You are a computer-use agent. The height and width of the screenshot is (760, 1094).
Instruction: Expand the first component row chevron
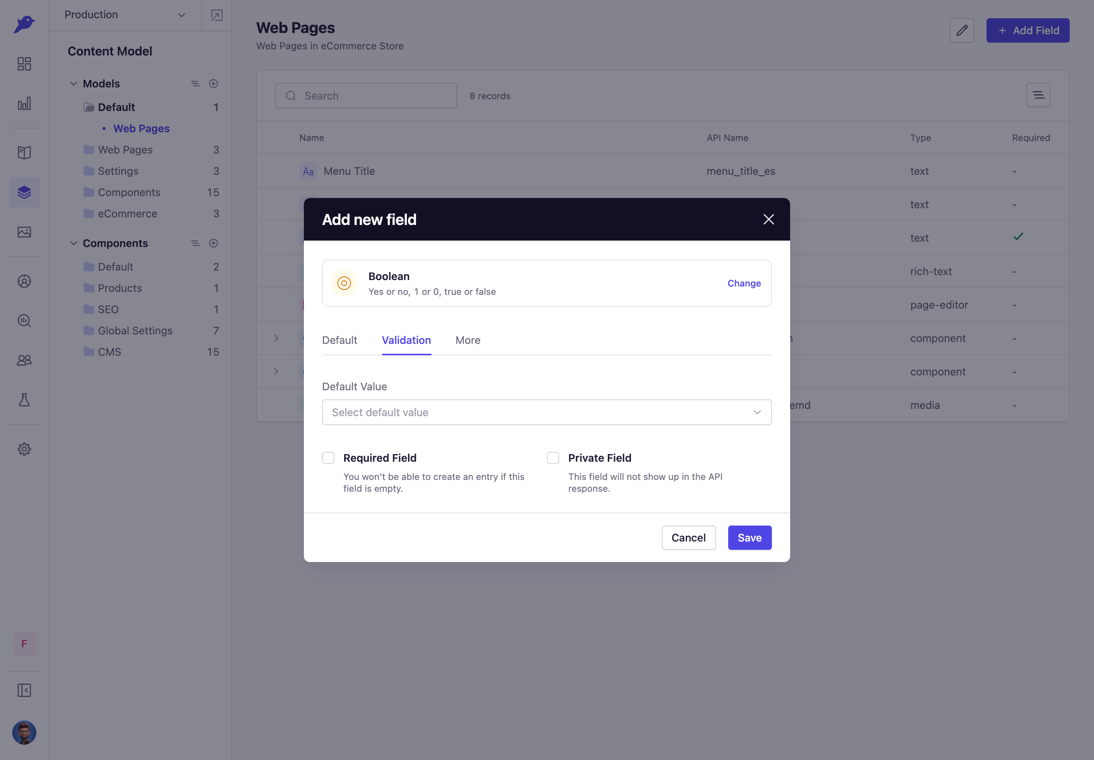[x=276, y=339]
